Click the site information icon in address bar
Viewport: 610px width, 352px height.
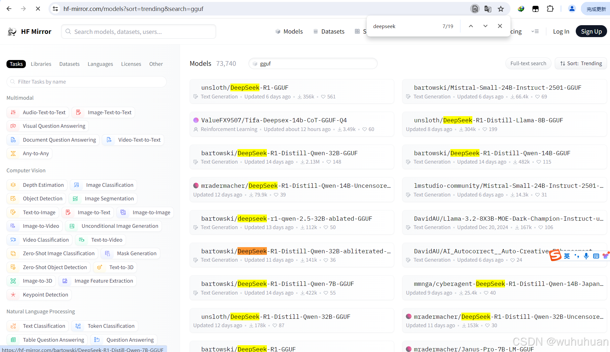(56, 9)
